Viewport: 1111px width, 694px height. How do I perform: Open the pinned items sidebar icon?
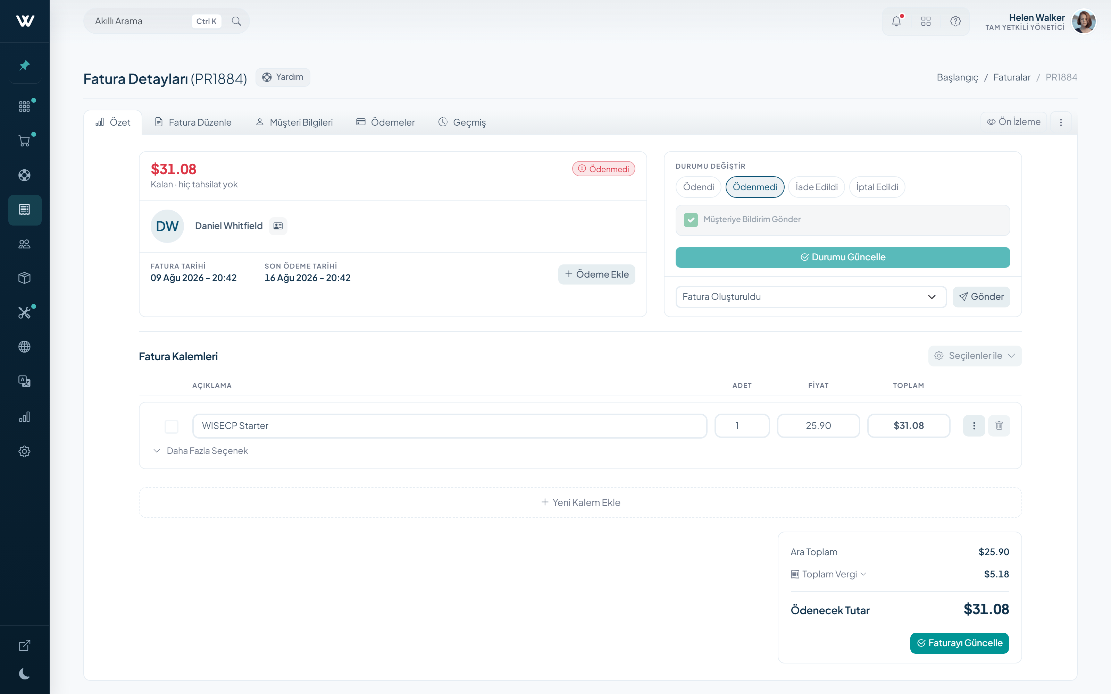pos(25,66)
